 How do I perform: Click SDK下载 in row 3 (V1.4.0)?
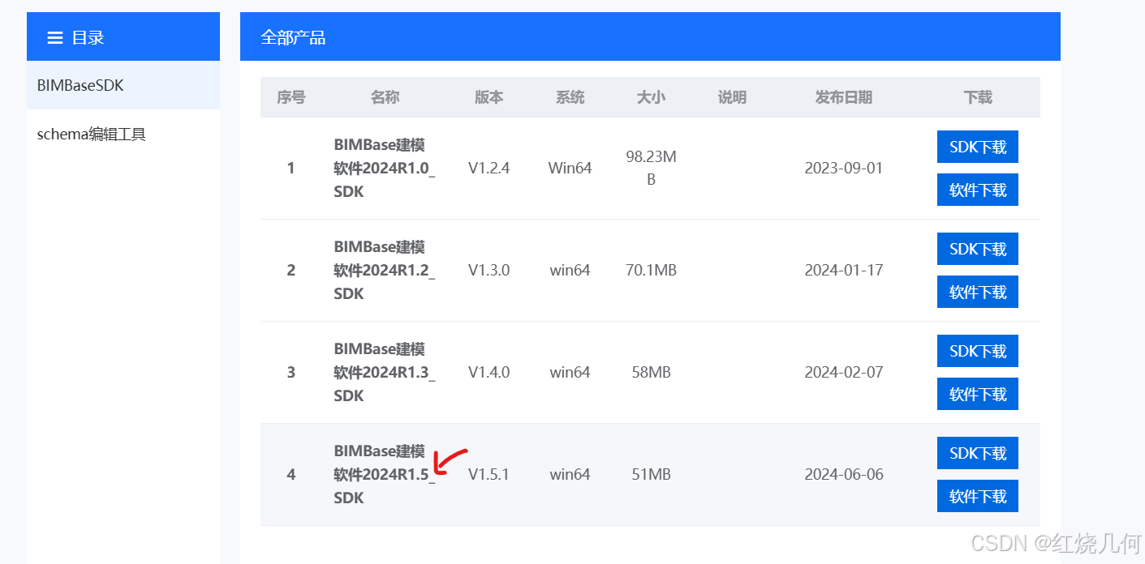pos(977,351)
